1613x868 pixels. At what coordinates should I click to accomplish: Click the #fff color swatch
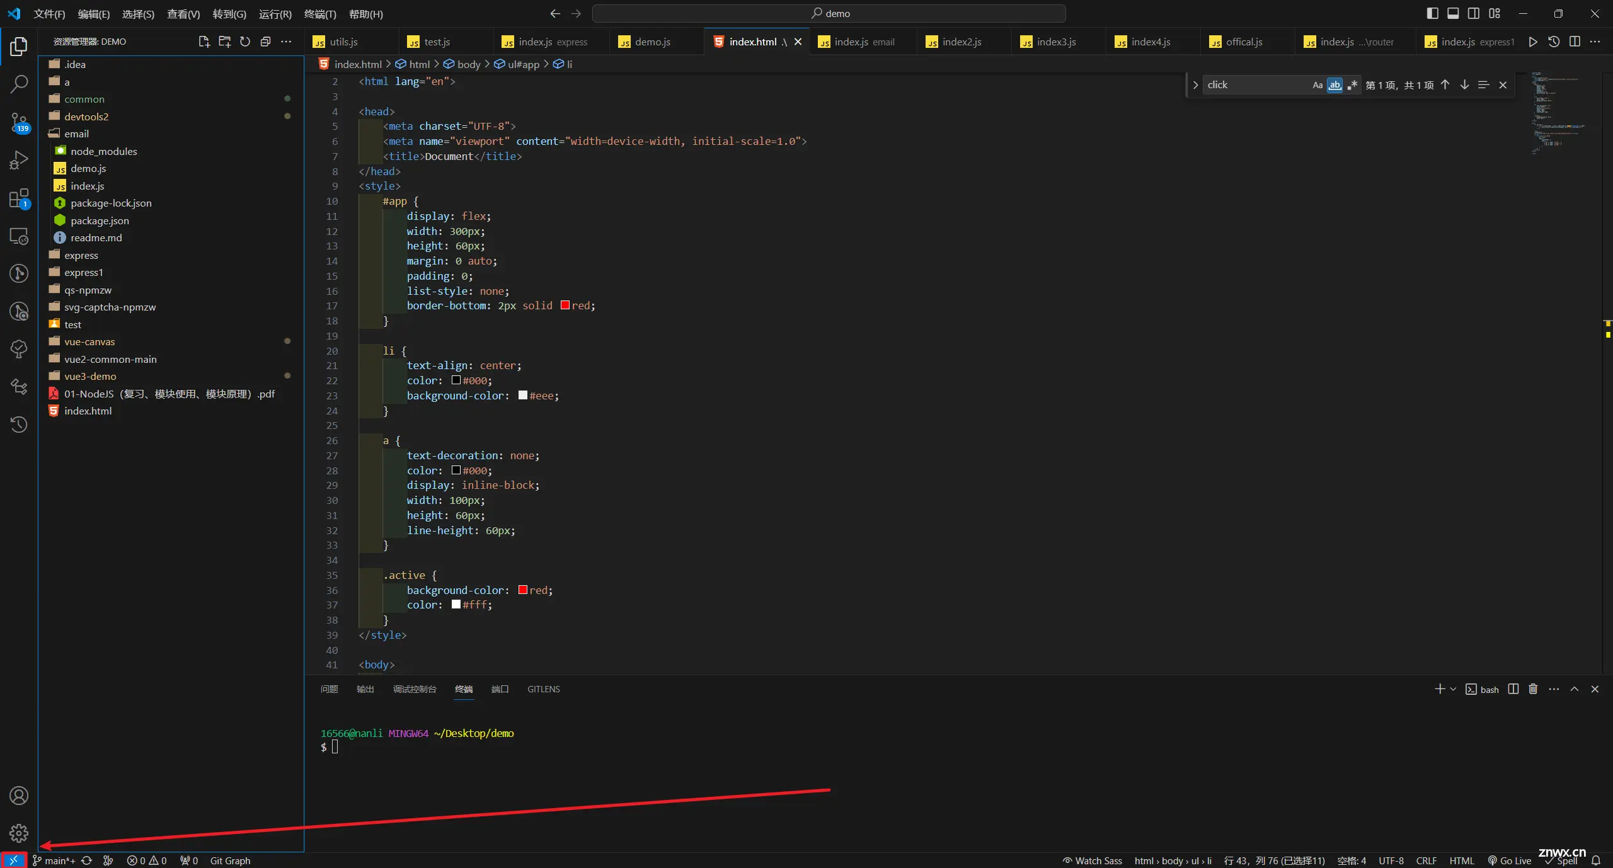click(456, 605)
